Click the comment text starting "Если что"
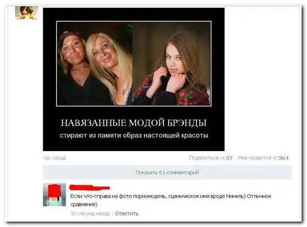Viewport: 307px width, 227px height. click(x=171, y=200)
